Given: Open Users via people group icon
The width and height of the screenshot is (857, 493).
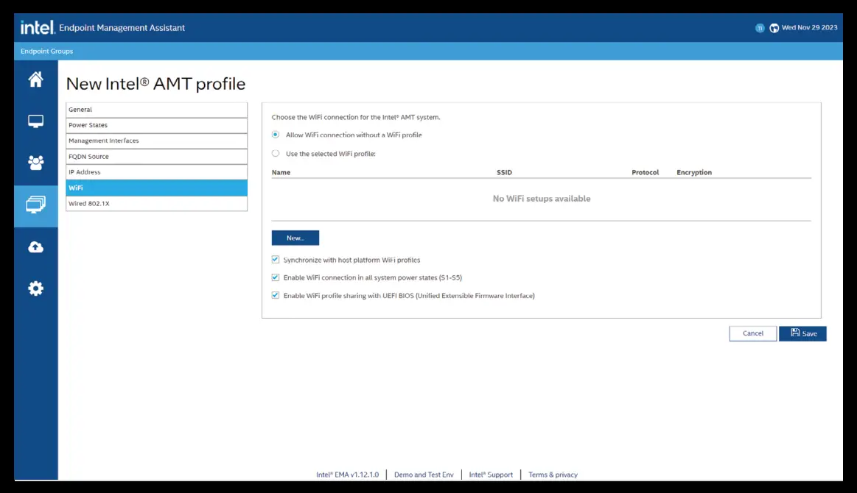Looking at the screenshot, I should 35,163.
